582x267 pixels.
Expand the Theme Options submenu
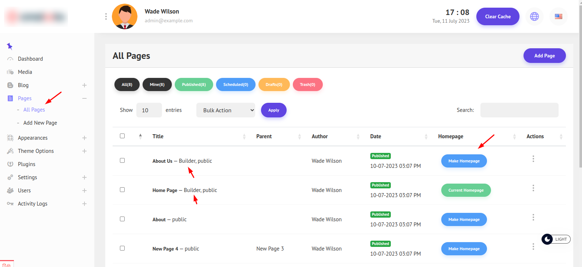tap(84, 151)
